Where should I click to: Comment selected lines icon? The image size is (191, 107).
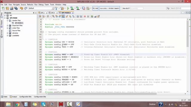tap(92, 16)
